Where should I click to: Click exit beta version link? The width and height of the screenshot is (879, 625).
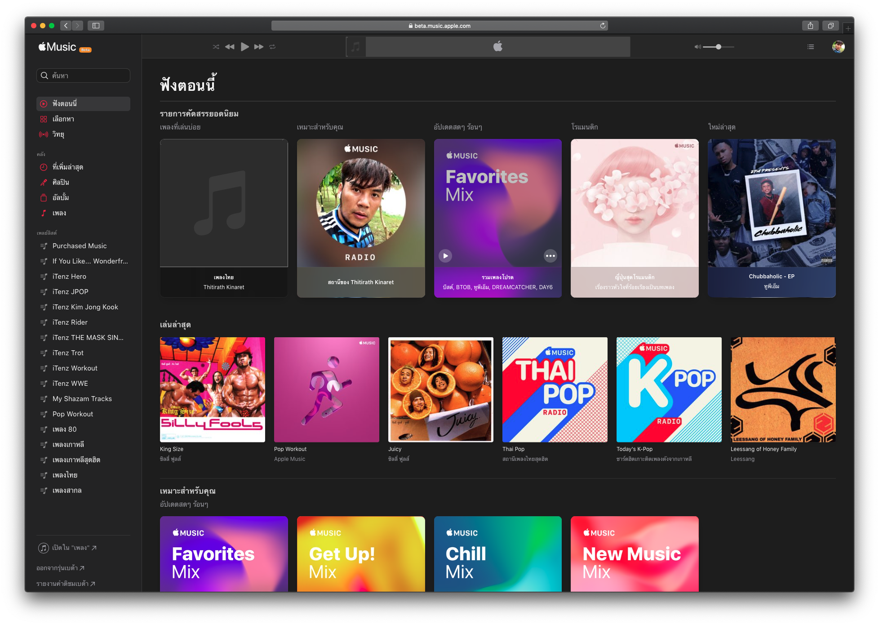click(x=61, y=568)
